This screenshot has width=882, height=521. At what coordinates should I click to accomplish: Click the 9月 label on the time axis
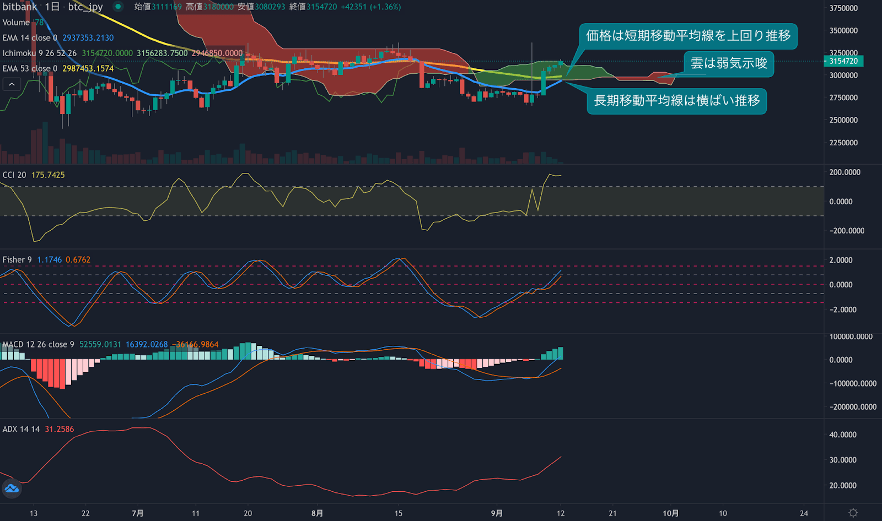click(x=497, y=513)
